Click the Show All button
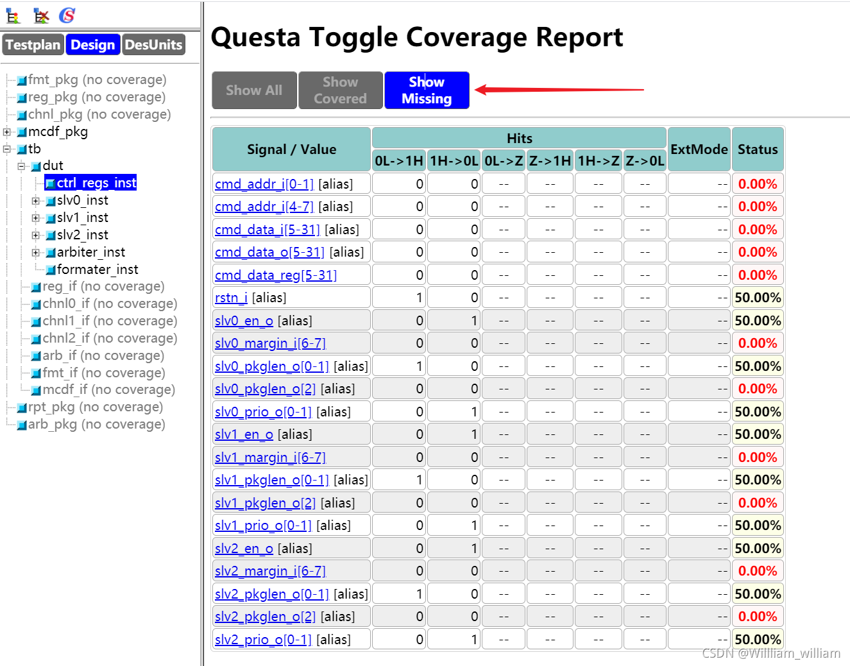This screenshot has height=666, width=850. pyautogui.click(x=254, y=90)
